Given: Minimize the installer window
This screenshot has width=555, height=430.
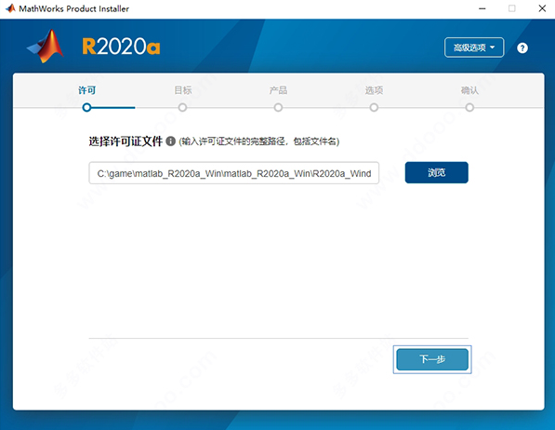Looking at the screenshot, I should pyautogui.click(x=482, y=8).
